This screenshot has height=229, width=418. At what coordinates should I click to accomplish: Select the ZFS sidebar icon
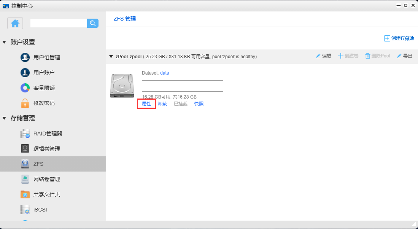pos(25,164)
